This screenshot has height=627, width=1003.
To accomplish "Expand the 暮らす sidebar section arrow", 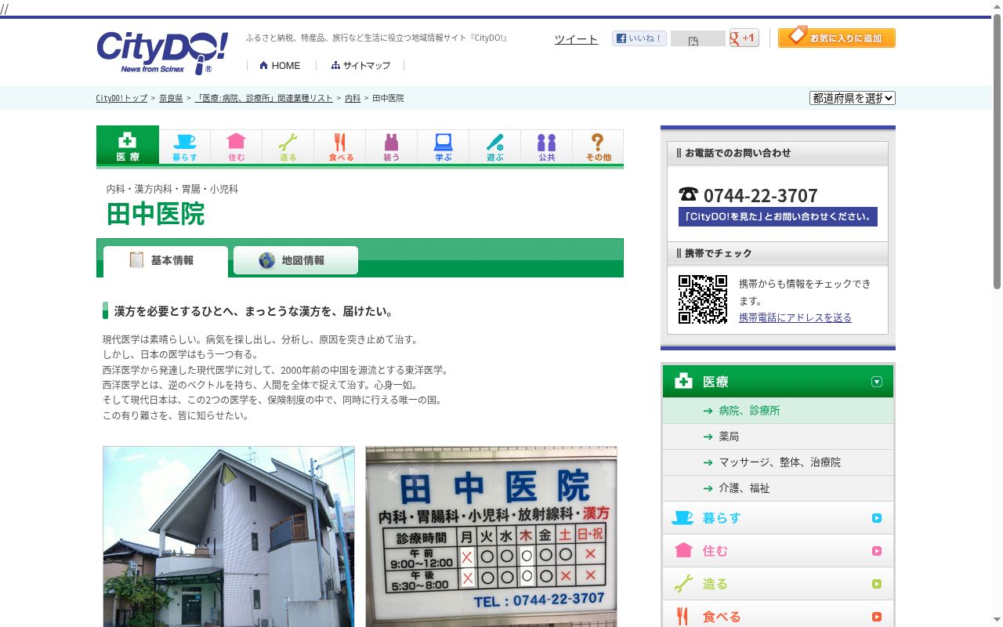I will 877,518.
